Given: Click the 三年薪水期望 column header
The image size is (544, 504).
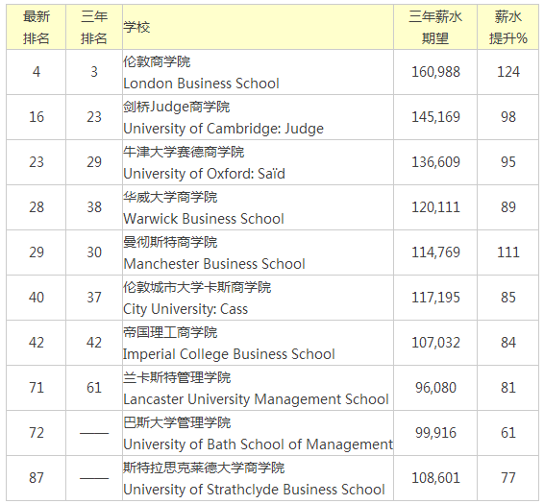Looking at the screenshot, I should 435,27.
